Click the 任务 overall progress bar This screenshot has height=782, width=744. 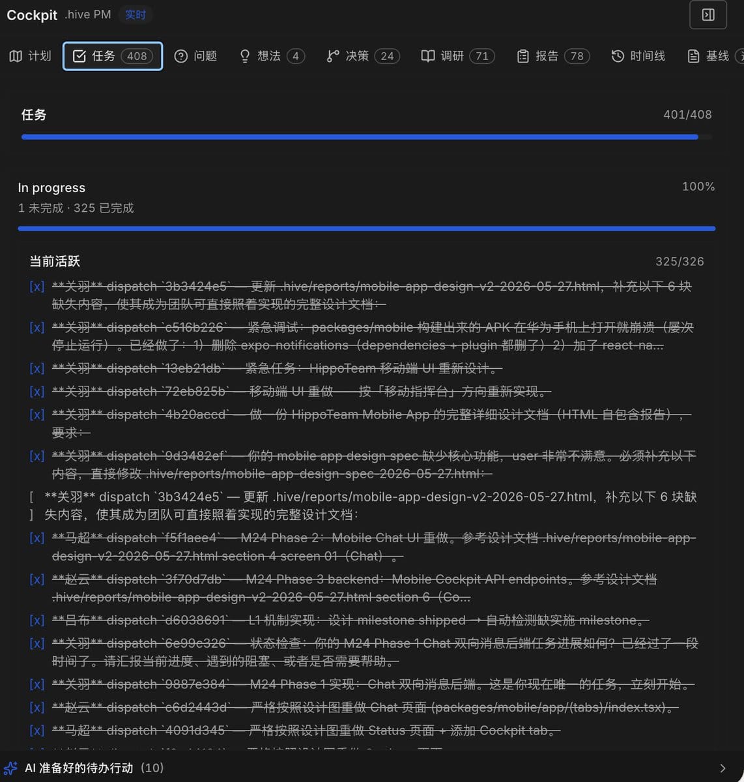tap(367, 137)
